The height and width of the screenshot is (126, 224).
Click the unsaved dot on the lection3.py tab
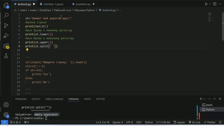[34, 4]
